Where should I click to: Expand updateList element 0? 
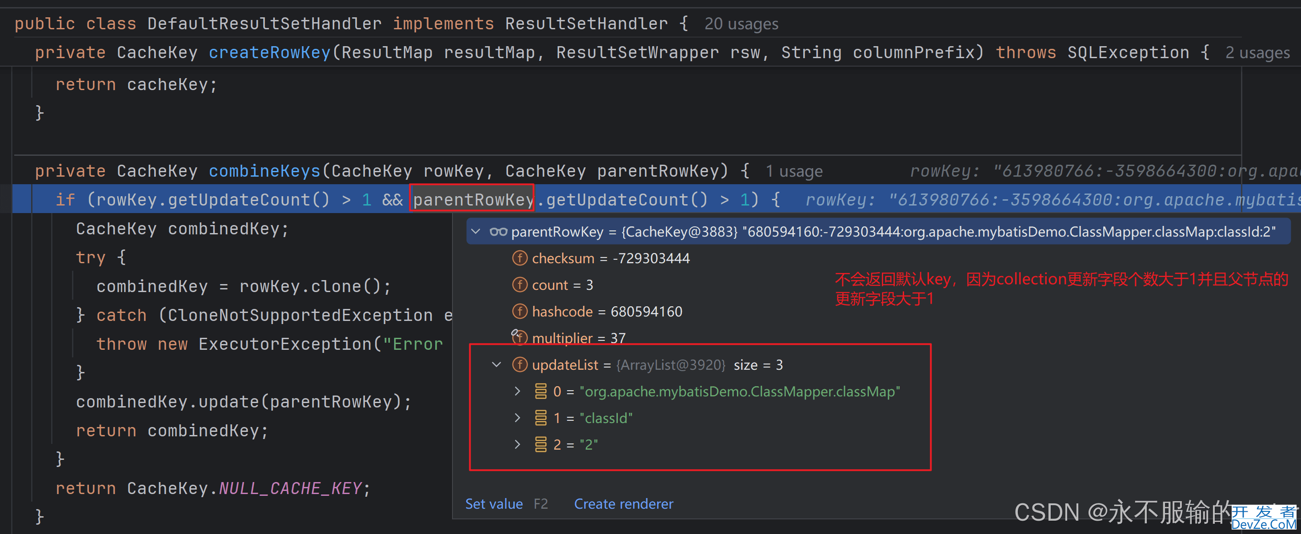coord(517,391)
